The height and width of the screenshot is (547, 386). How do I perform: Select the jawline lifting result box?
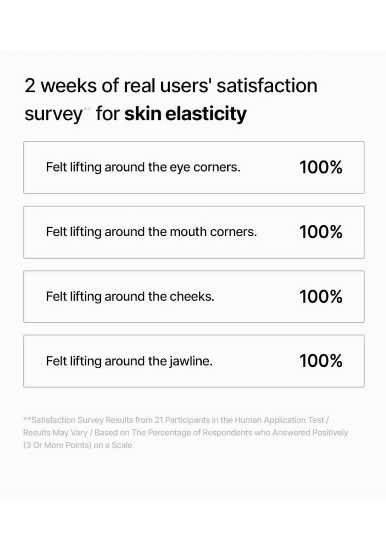194,361
